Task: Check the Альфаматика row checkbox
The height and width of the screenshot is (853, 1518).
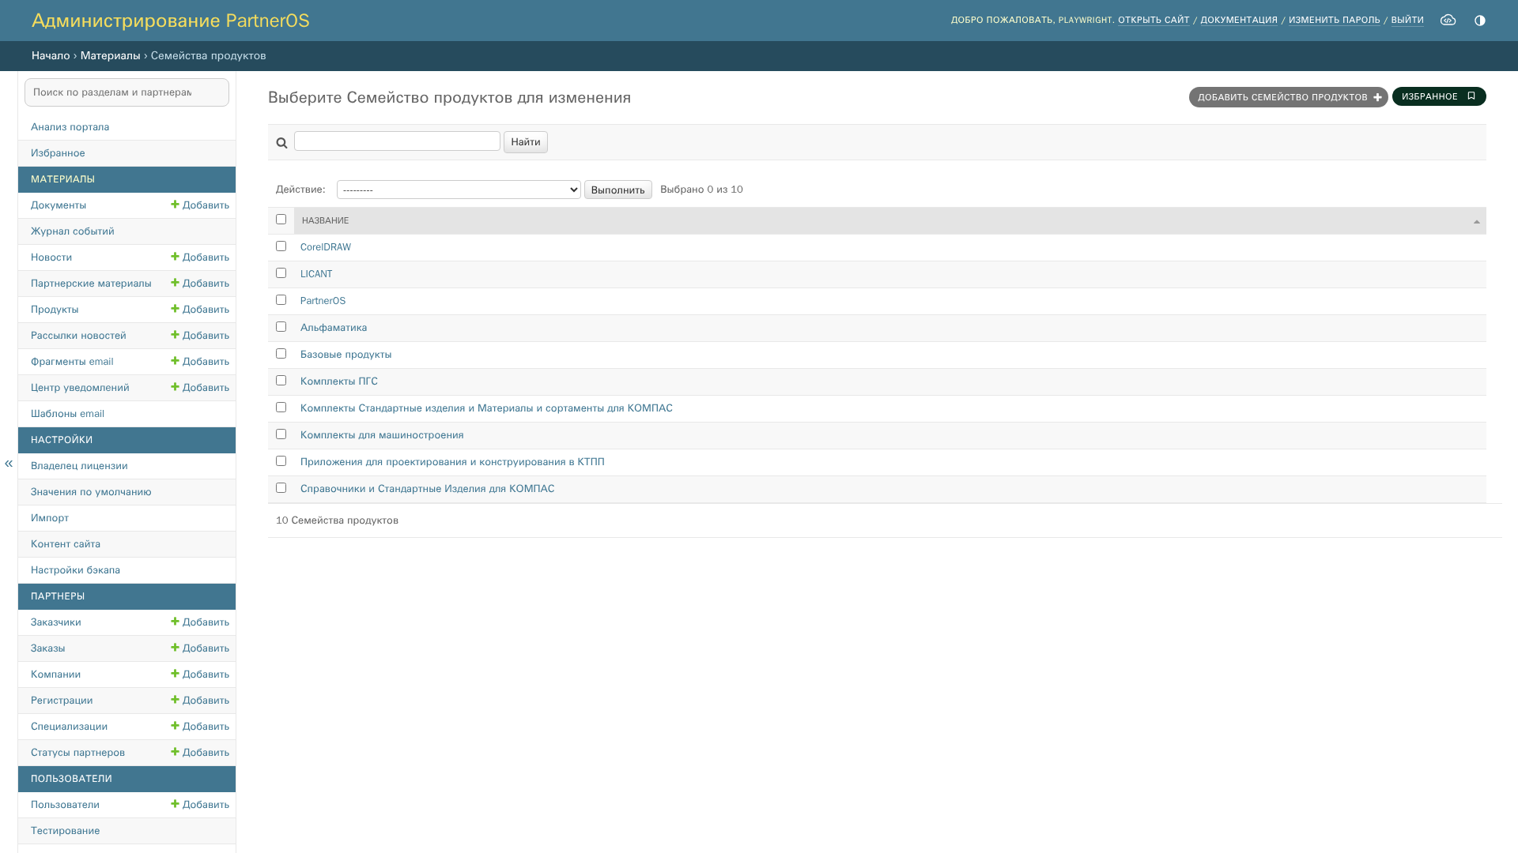Action: [281, 327]
